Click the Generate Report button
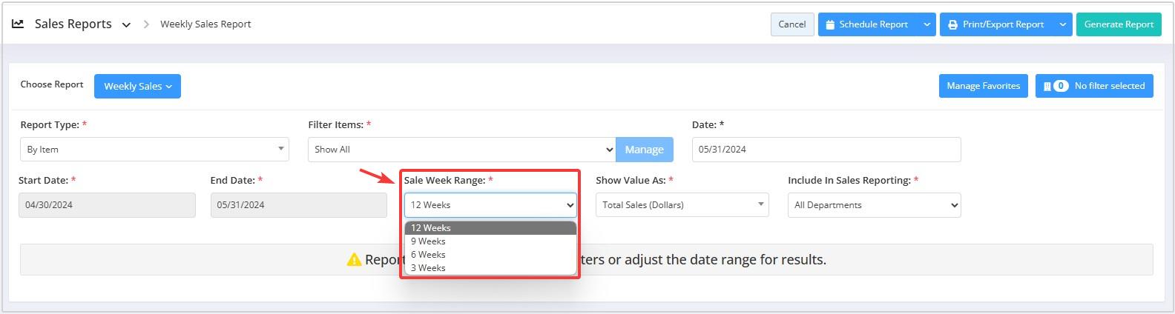Viewport: 1175px width, 314px height. pyautogui.click(x=1118, y=24)
